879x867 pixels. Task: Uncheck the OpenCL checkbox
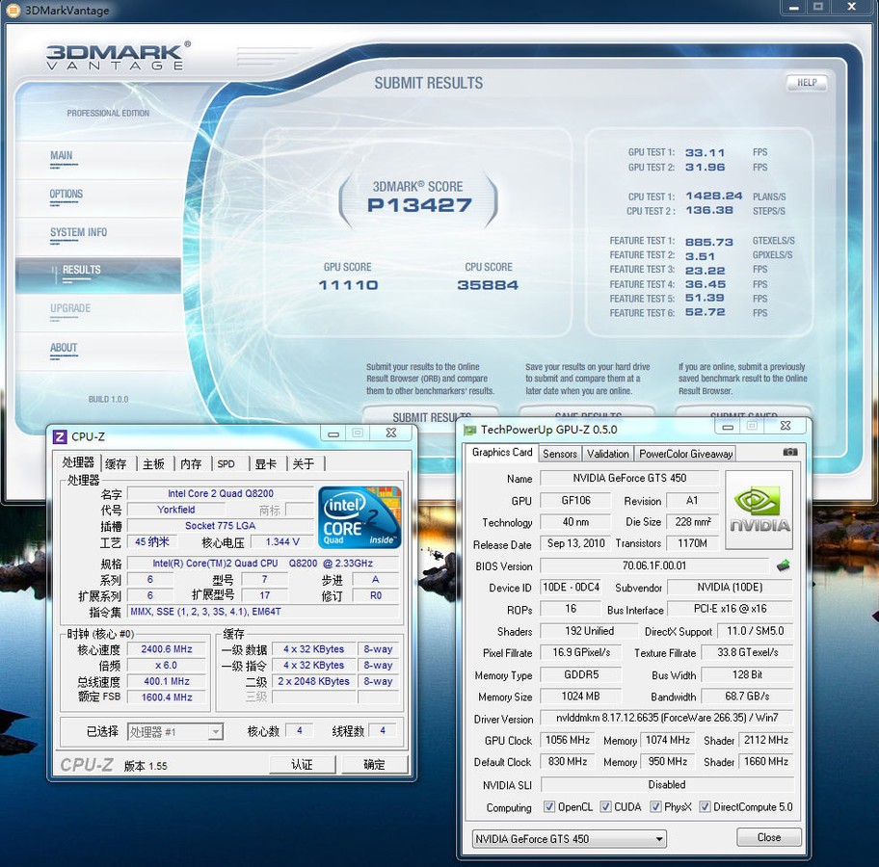click(x=549, y=807)
